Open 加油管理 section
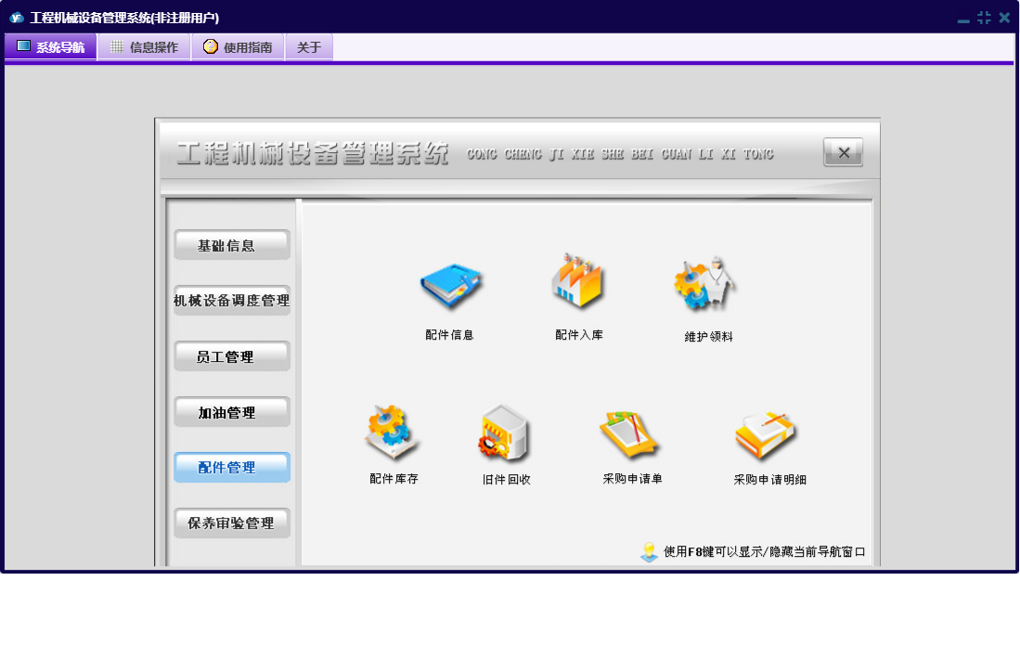Image resolution: width=1020 pixels, height=671 pixels. (232, 412)
